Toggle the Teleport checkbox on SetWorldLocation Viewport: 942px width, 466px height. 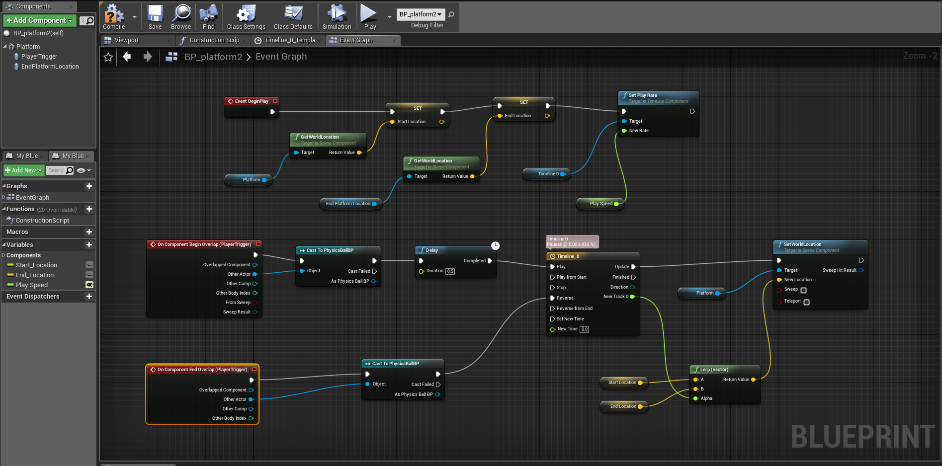807,302
